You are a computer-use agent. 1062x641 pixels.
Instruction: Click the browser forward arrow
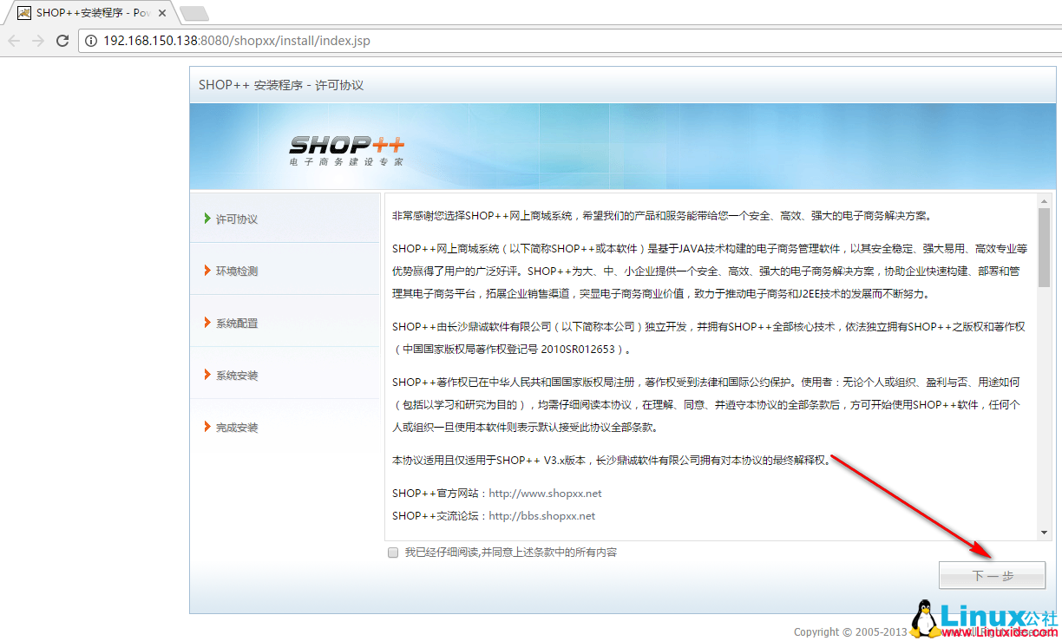point(37,41)
